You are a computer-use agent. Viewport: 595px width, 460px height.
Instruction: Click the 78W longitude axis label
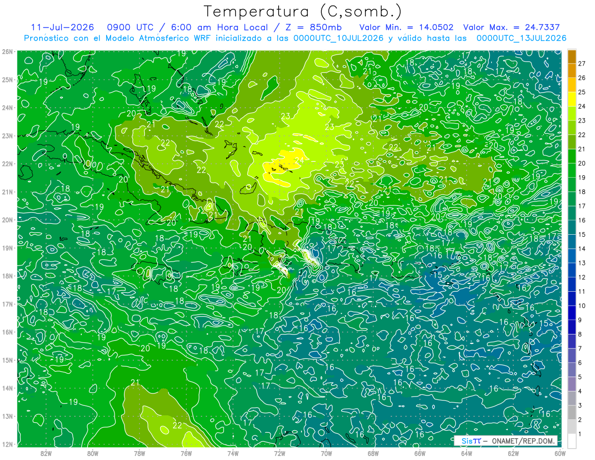[139, 453]
